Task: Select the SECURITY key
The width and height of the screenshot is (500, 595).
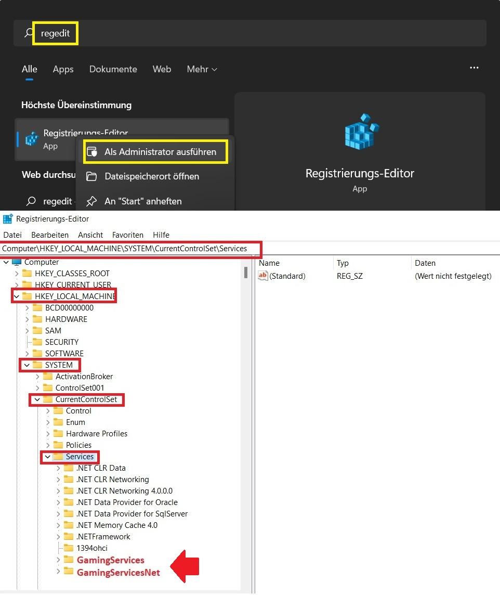Action: point(62,342)
